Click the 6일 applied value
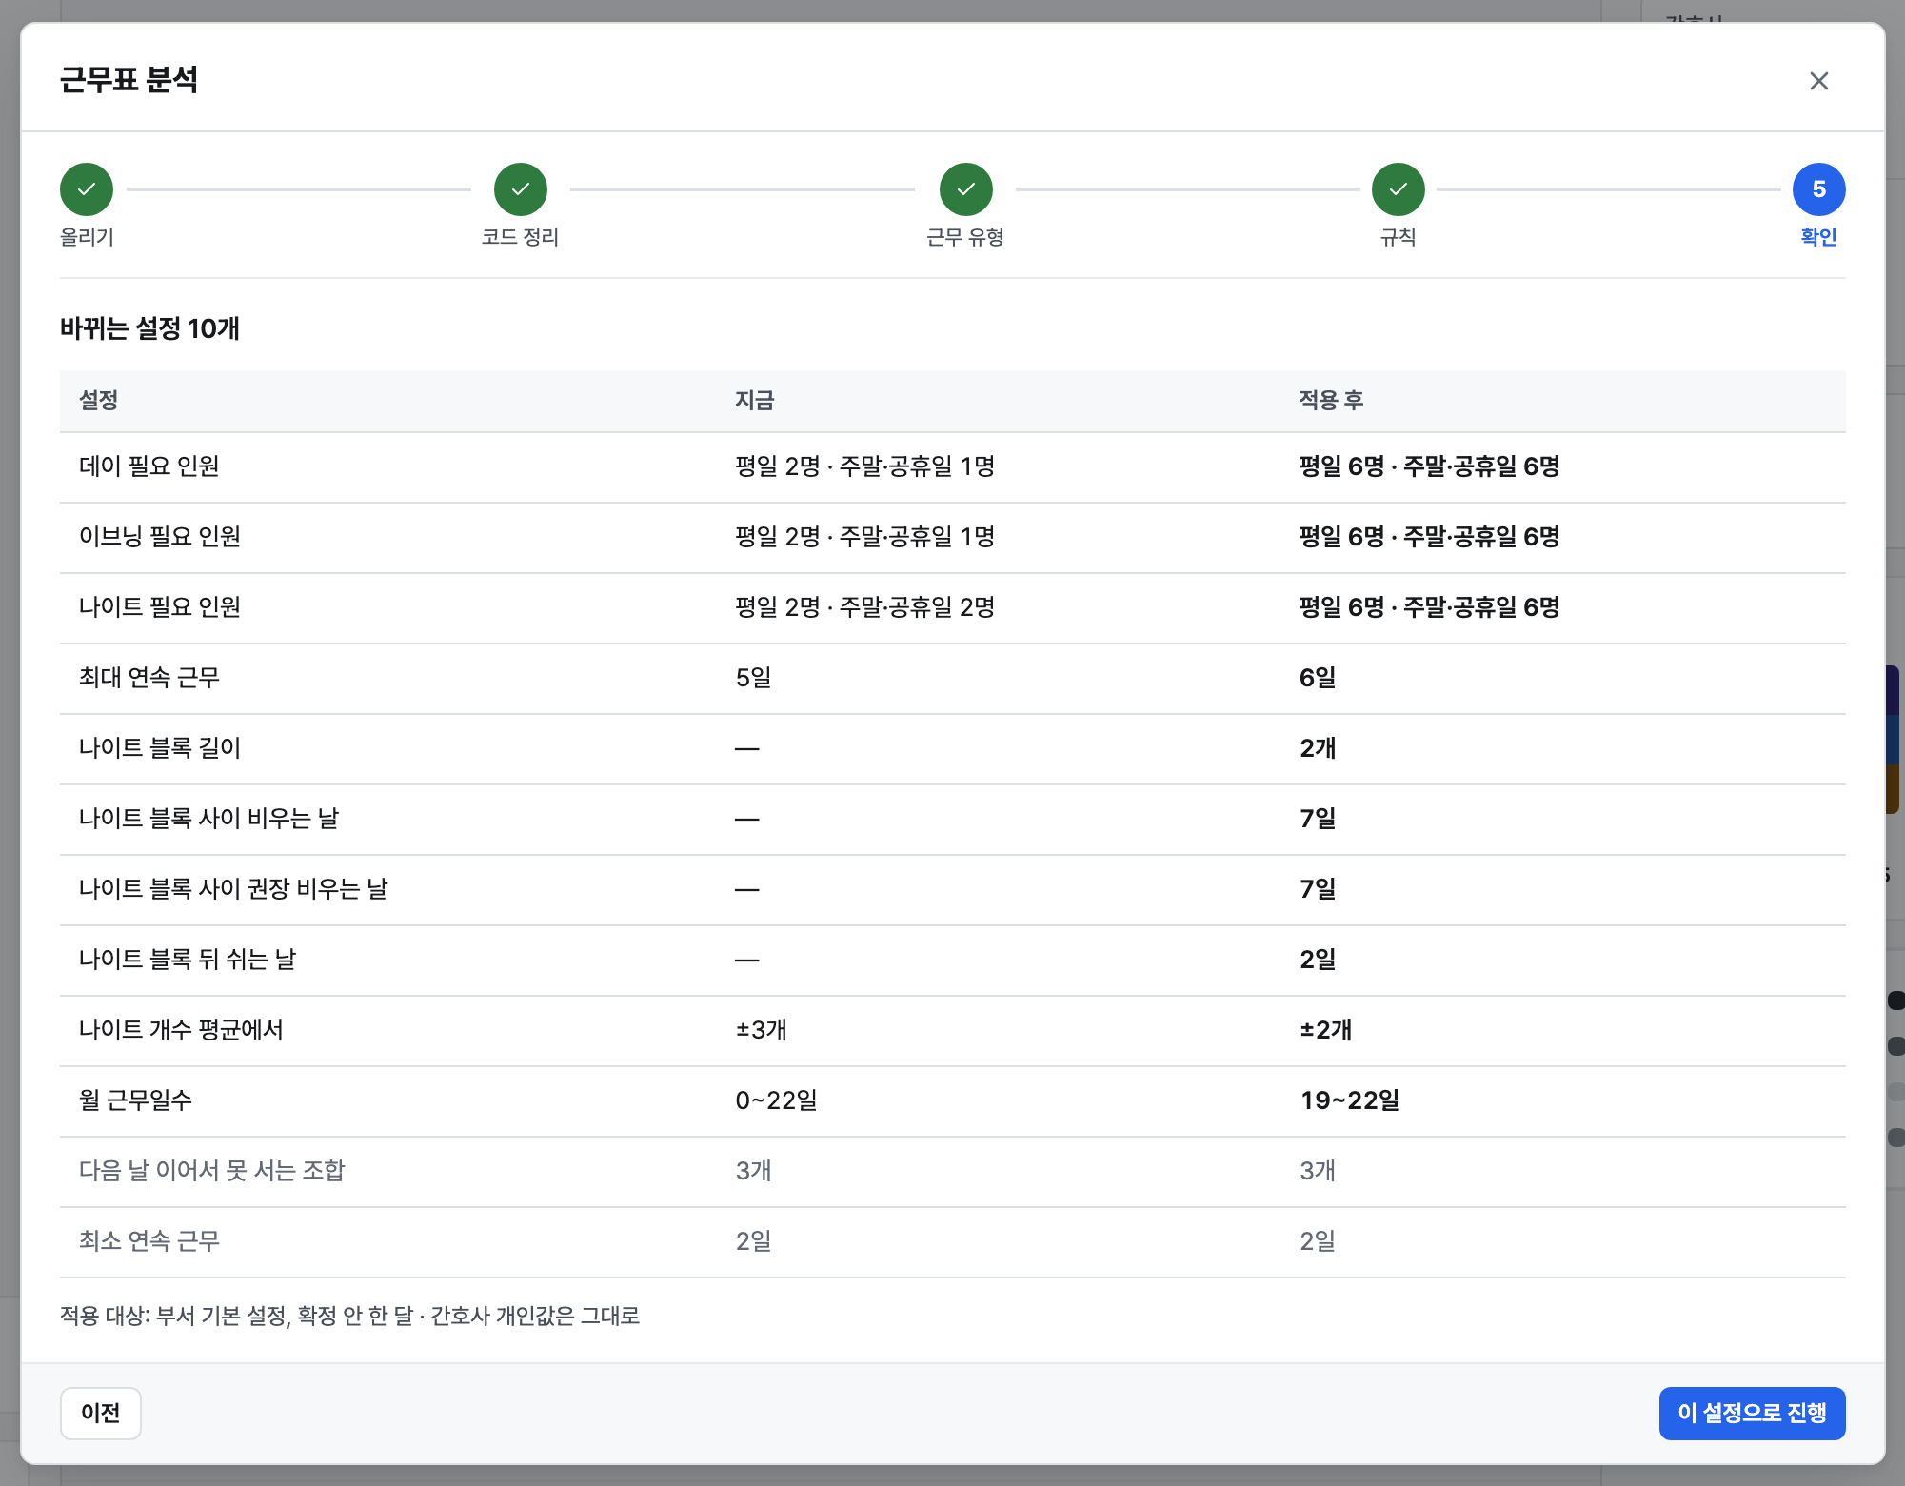The image size is (1905, 1486). click(1318, 678)
